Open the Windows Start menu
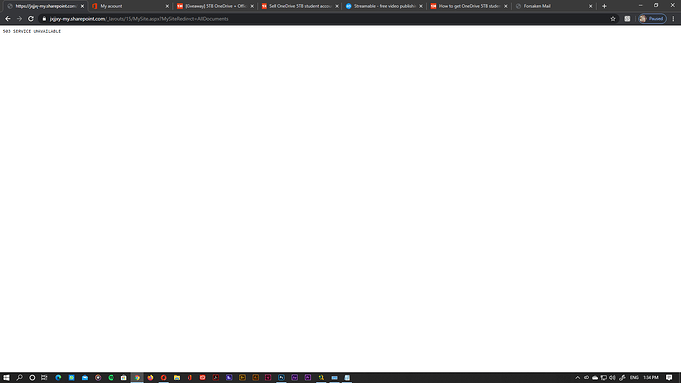Screen dimensions: 681x383 (x=6, y=378)
